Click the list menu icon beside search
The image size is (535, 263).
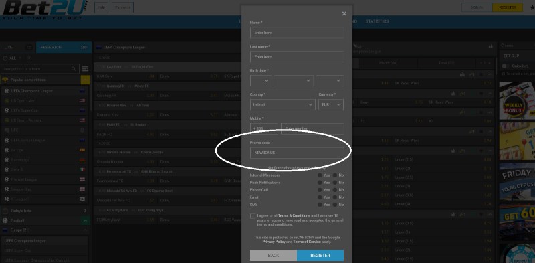85,69
